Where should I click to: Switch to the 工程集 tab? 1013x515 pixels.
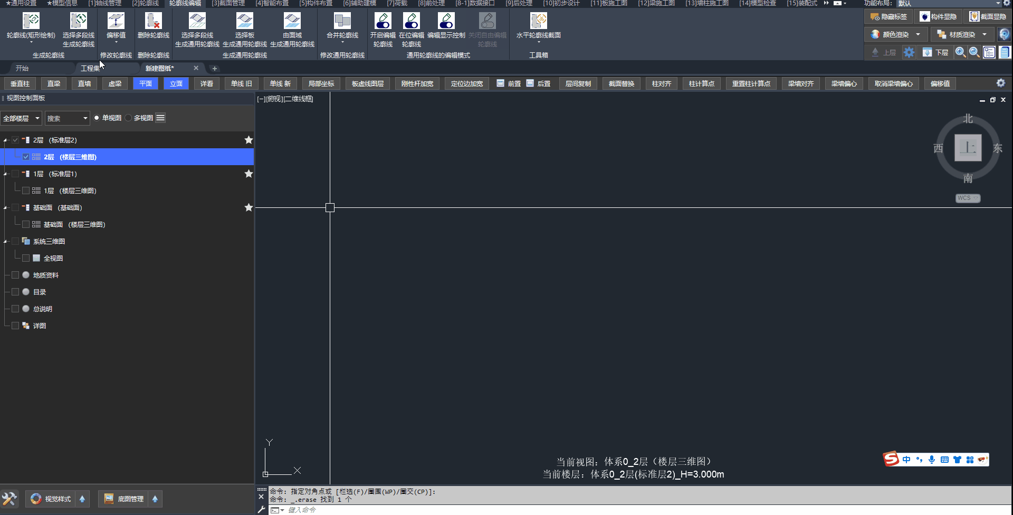point(90,69)
